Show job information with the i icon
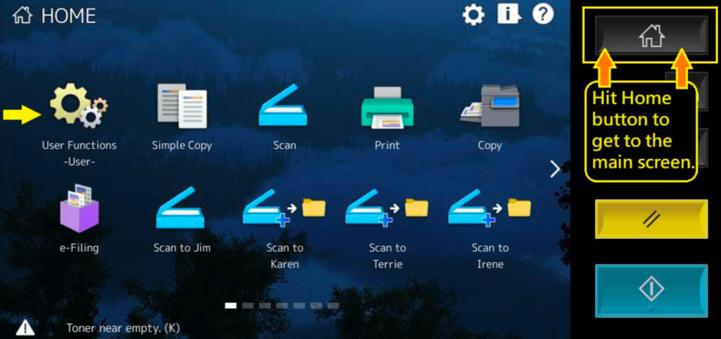 (508, 15)
